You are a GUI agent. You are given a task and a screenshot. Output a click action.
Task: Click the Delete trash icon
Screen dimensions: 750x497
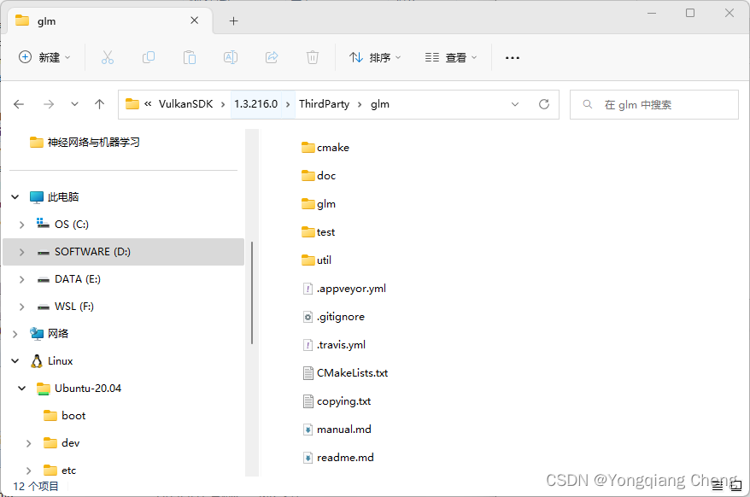[x=313, y=57]
